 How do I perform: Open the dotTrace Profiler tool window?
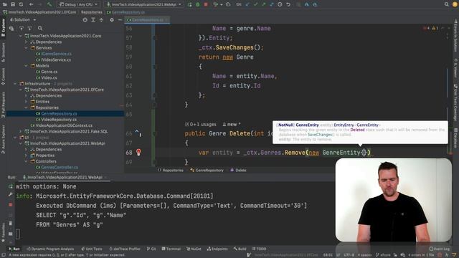point(125,249)
